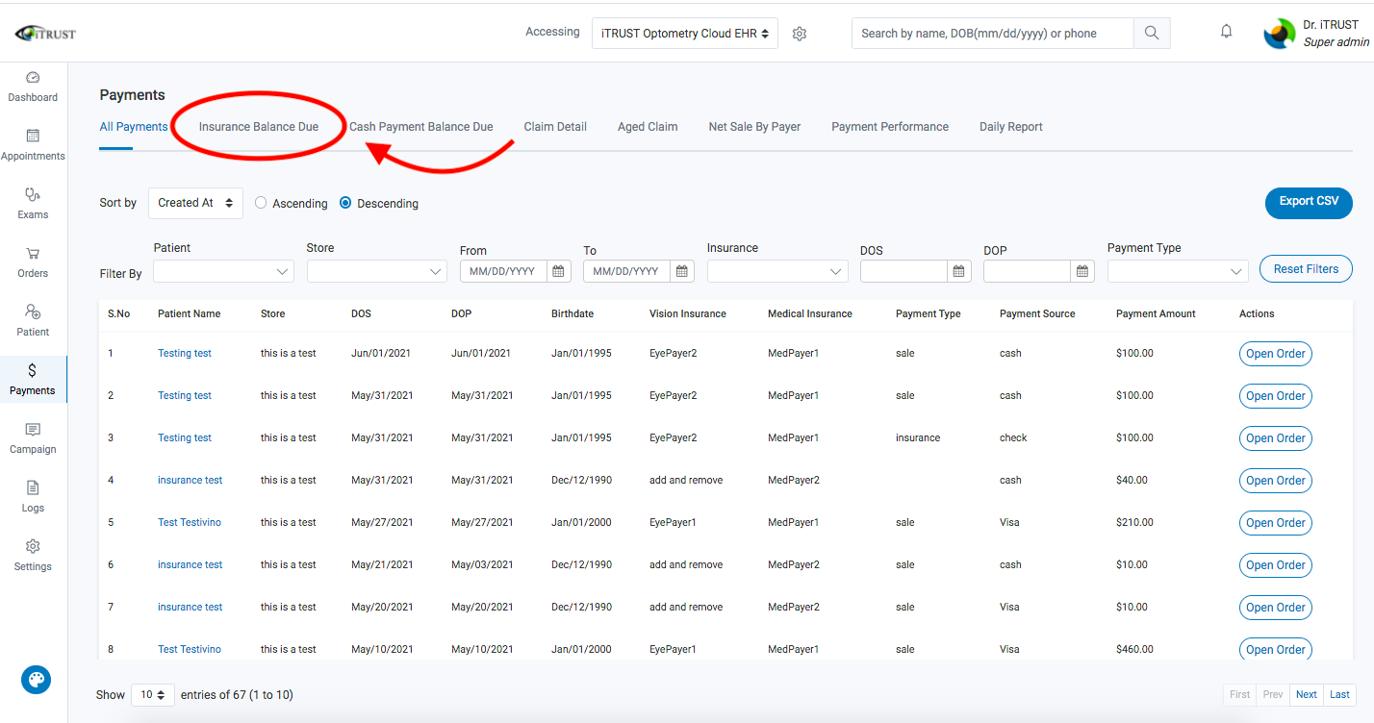The width and height of the screenshot is (1374, 723).
Task: Open Settings from the sidebar
Action: pyautogui.click(x=32, y=556)
